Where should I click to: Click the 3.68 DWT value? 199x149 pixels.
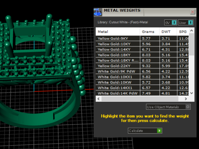pyautogui.click(x=165, y=82)
